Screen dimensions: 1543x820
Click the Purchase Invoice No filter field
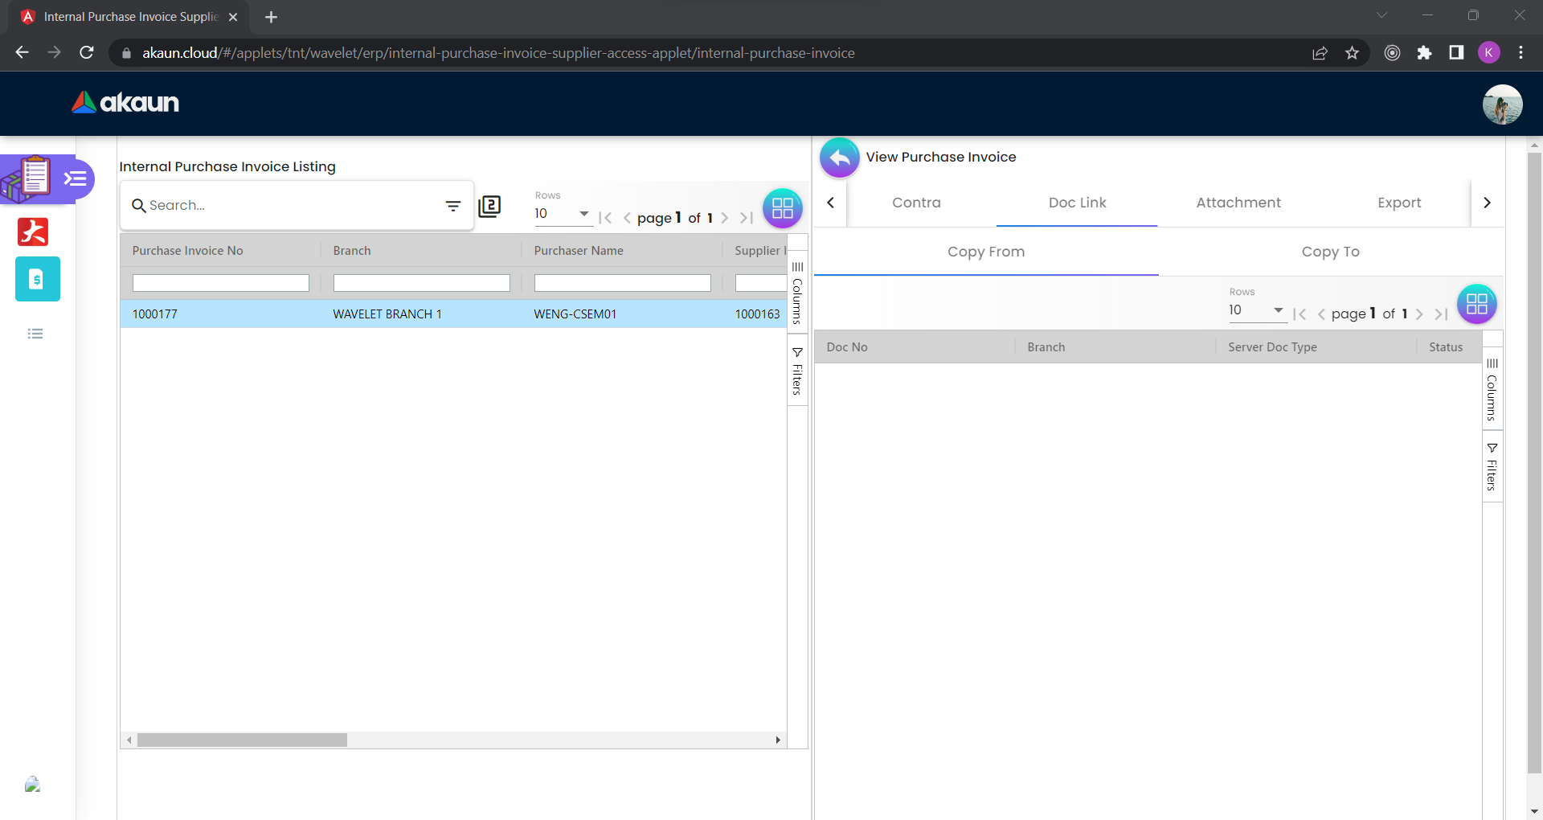220,283
